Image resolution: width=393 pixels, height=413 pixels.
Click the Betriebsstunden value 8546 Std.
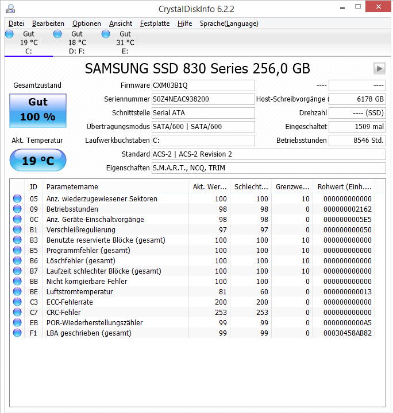tap(357, 141)
